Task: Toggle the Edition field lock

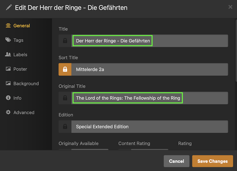Action: (x=65, y=127)
